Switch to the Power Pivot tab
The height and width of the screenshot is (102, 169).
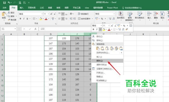[x=112, y=8]
